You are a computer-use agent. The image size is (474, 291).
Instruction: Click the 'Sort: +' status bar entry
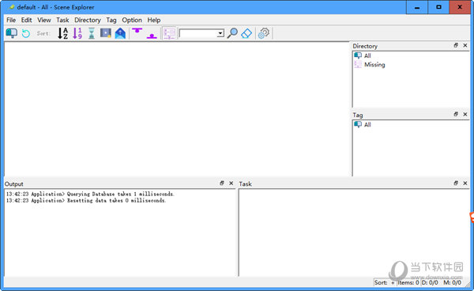[385, 282]
